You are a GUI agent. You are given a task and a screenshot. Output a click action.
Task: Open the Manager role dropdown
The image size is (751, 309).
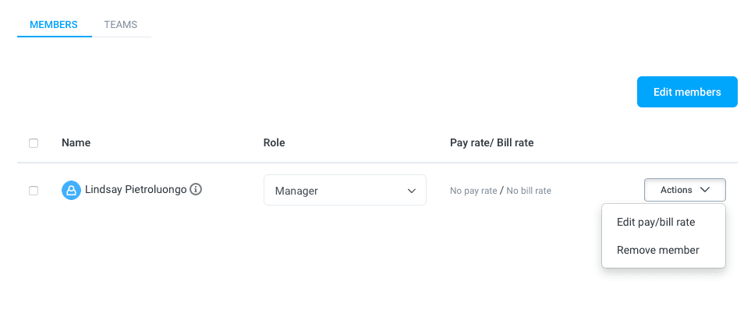(x=345, y=190)
